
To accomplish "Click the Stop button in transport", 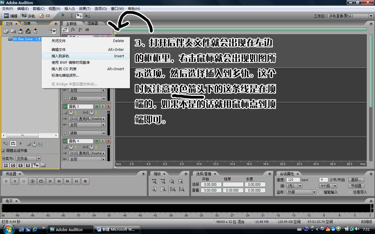I will pyautogui.click(x=6, y=181).
